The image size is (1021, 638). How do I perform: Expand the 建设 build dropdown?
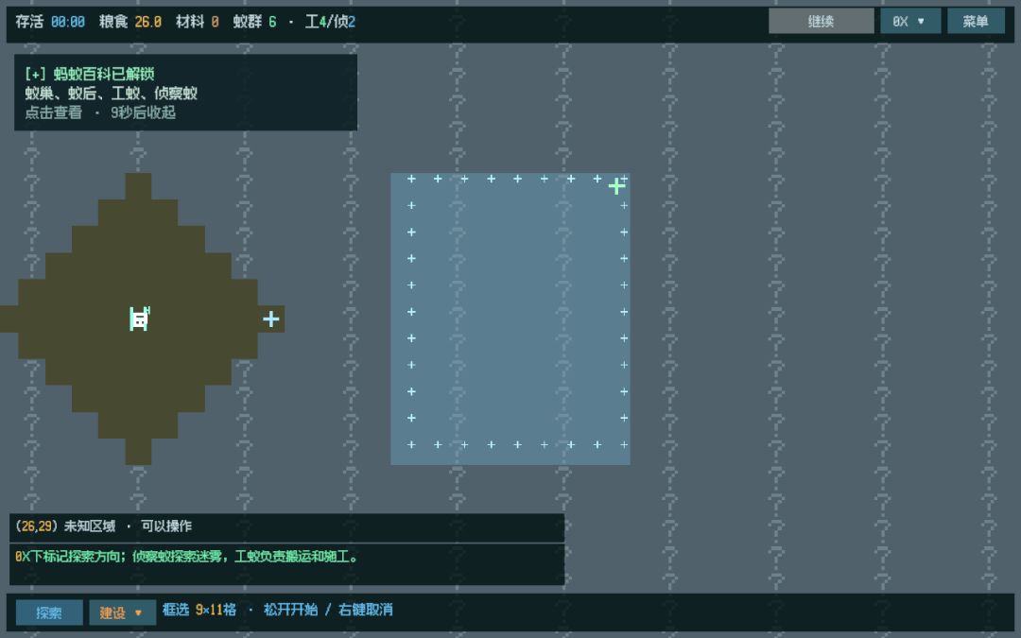coord(122,612)
